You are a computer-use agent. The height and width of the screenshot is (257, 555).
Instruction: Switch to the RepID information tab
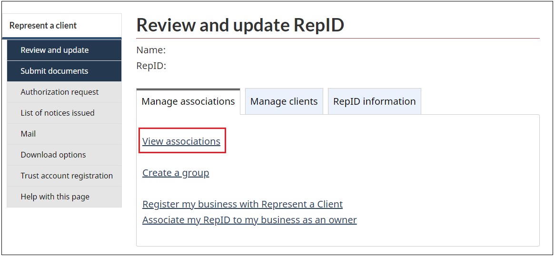(375, 101)
